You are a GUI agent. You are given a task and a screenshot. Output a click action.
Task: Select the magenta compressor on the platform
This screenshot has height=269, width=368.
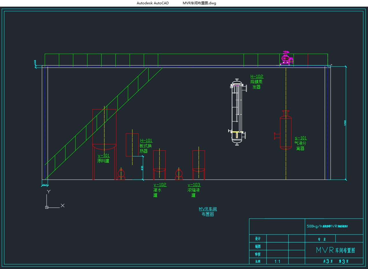click(x=286, y=59)
